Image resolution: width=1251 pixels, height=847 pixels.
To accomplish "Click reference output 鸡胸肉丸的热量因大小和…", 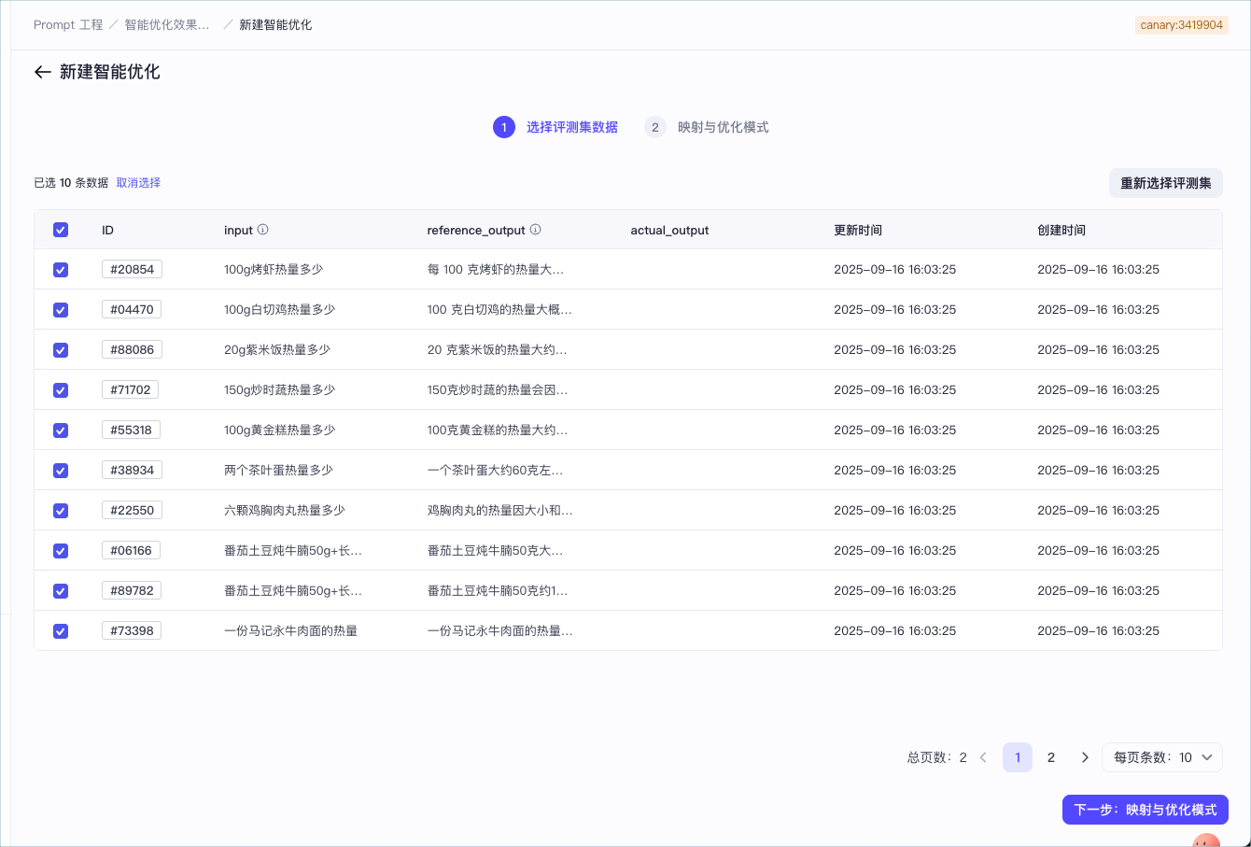I will click(500, 510).
